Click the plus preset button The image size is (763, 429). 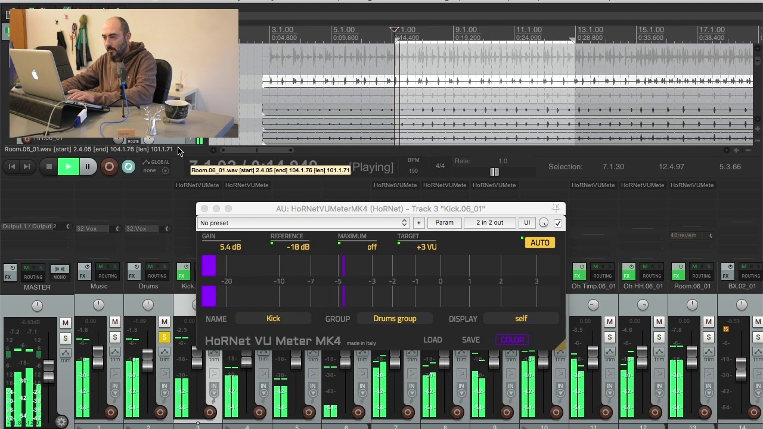coord(418,223)
